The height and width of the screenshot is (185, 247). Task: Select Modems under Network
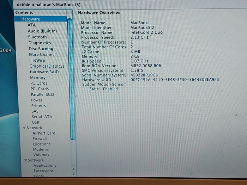41,149
